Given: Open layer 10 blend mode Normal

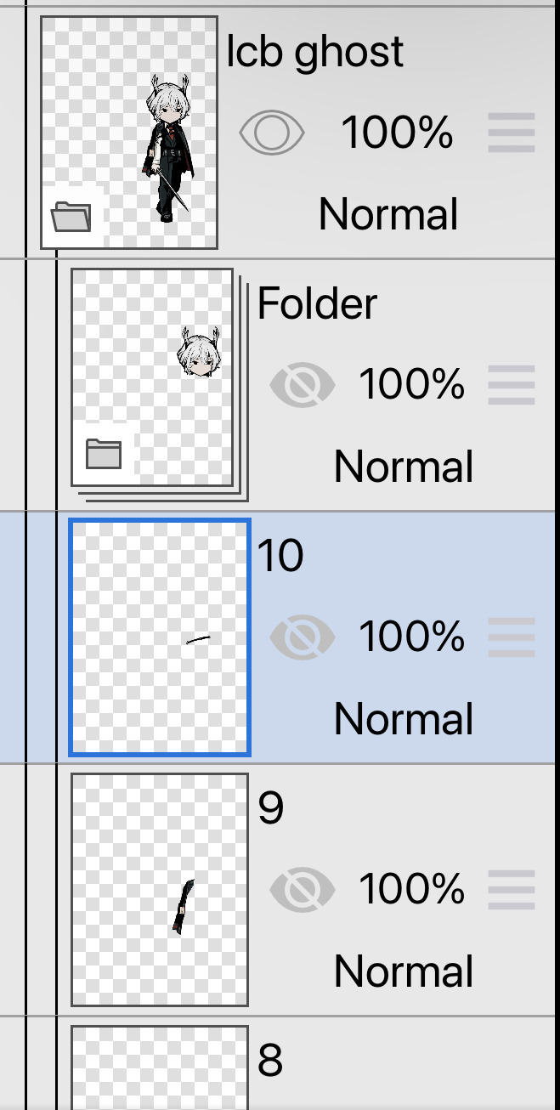Looking at the screenshot, I should click(x=404, y=719).
